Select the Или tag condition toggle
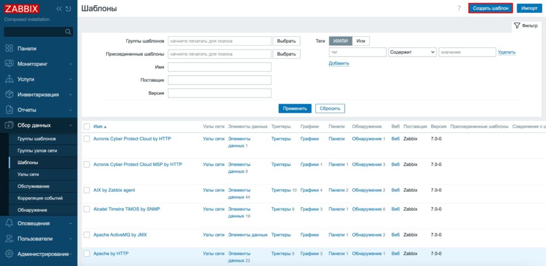This screenshot has height=266, width=546. [x=361, y=41]
